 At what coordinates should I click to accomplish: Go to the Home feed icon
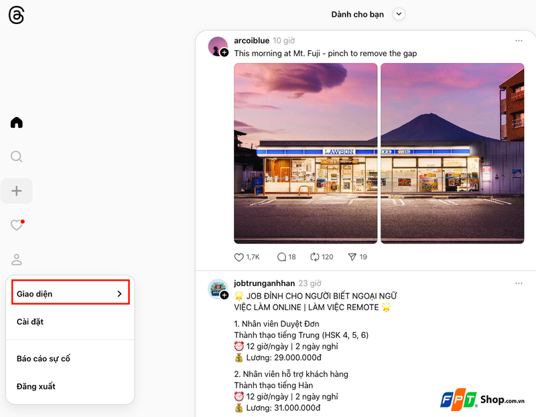16,122
